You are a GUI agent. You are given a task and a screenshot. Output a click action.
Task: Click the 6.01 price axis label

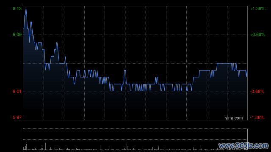17,92
